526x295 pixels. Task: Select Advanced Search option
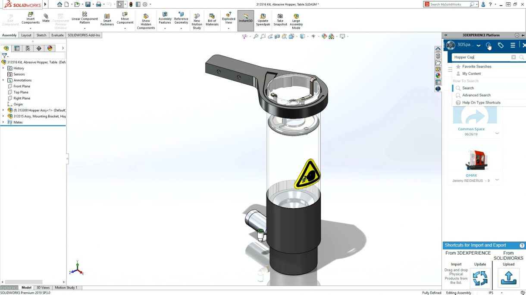(x=476, y=95)
